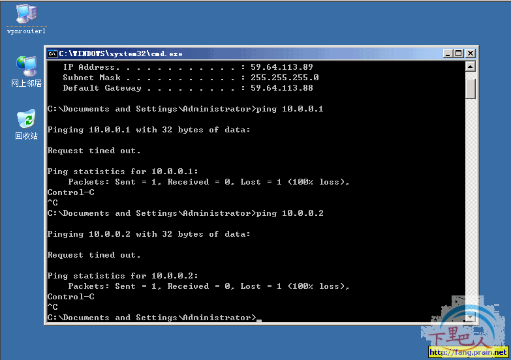Viewport: 511px width, 360px height.
Task: Minimize the cmd.exe window
Action: point(448,53)
